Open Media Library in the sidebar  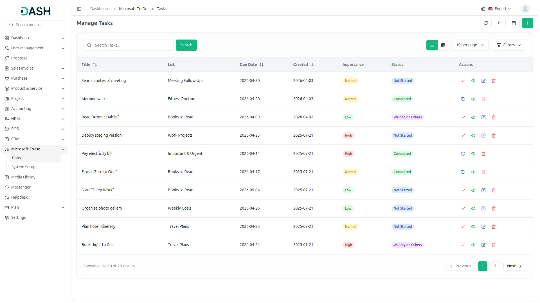coord(35,177)
